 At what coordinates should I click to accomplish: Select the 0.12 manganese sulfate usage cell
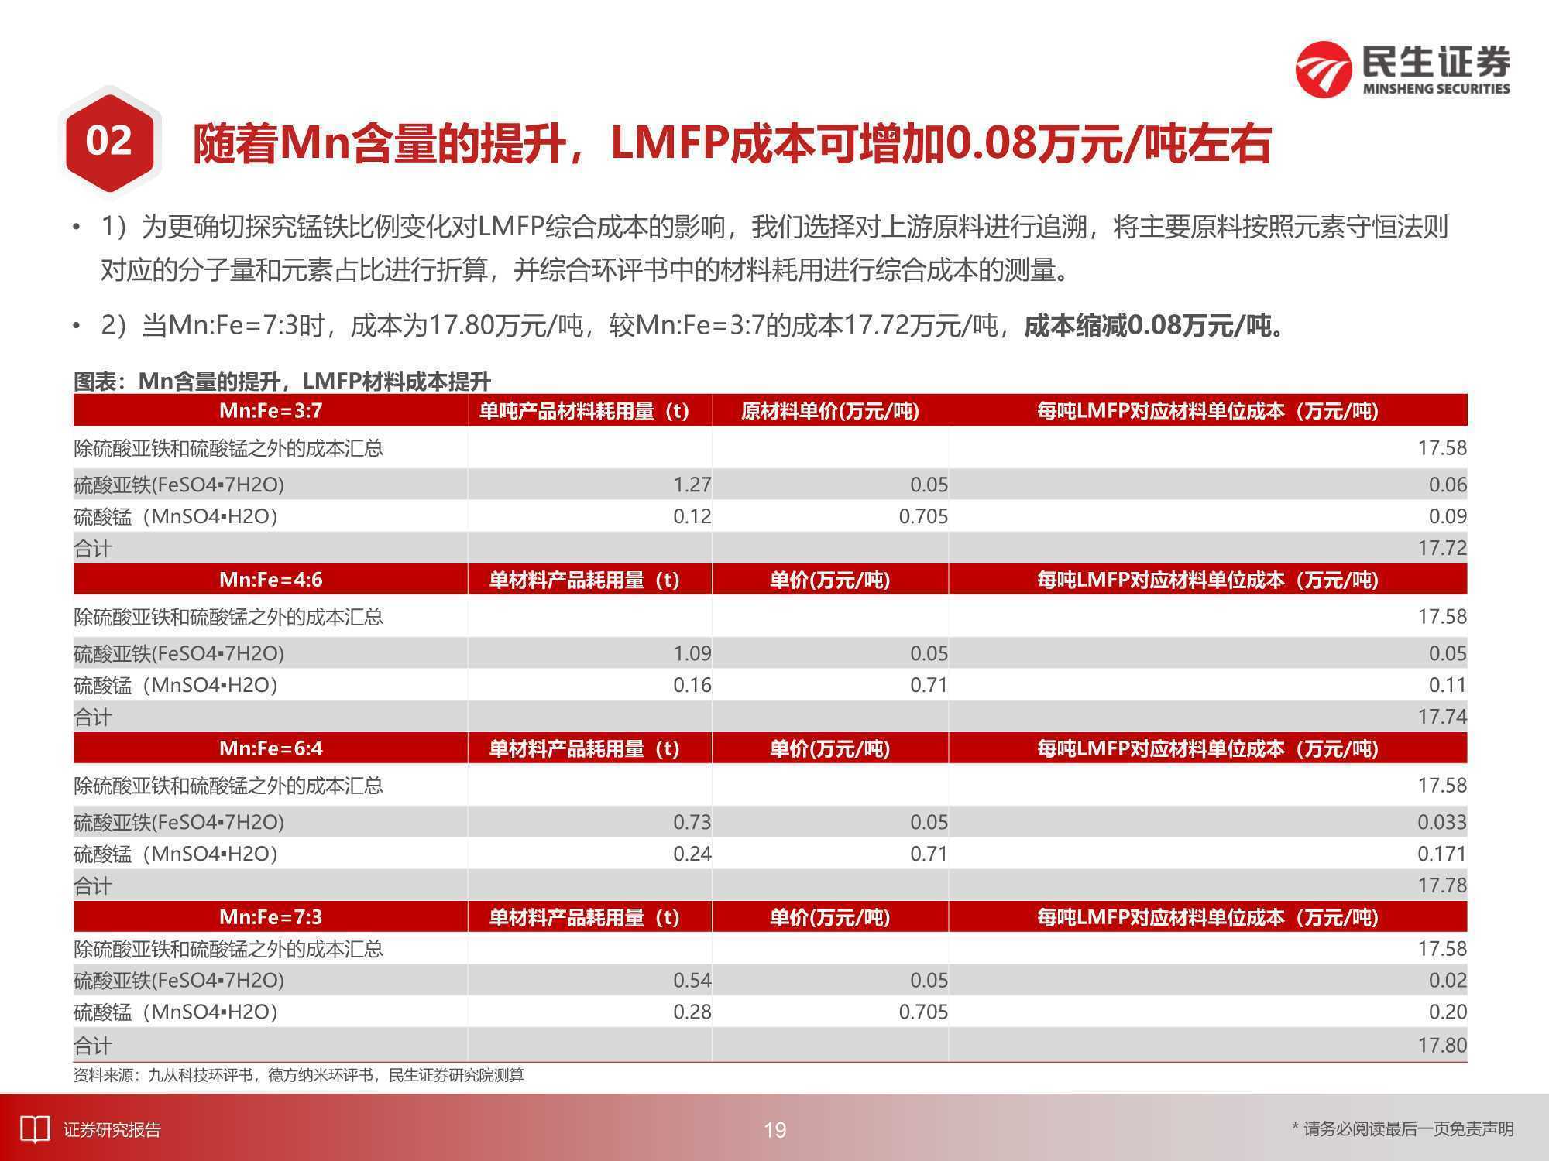[589, 516]
